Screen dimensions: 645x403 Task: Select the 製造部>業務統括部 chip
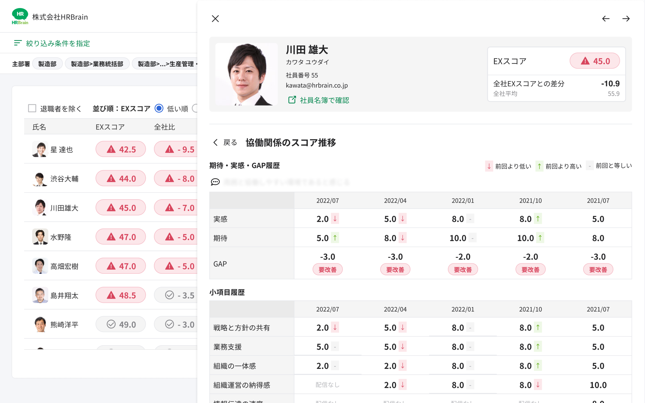(97, 64)
